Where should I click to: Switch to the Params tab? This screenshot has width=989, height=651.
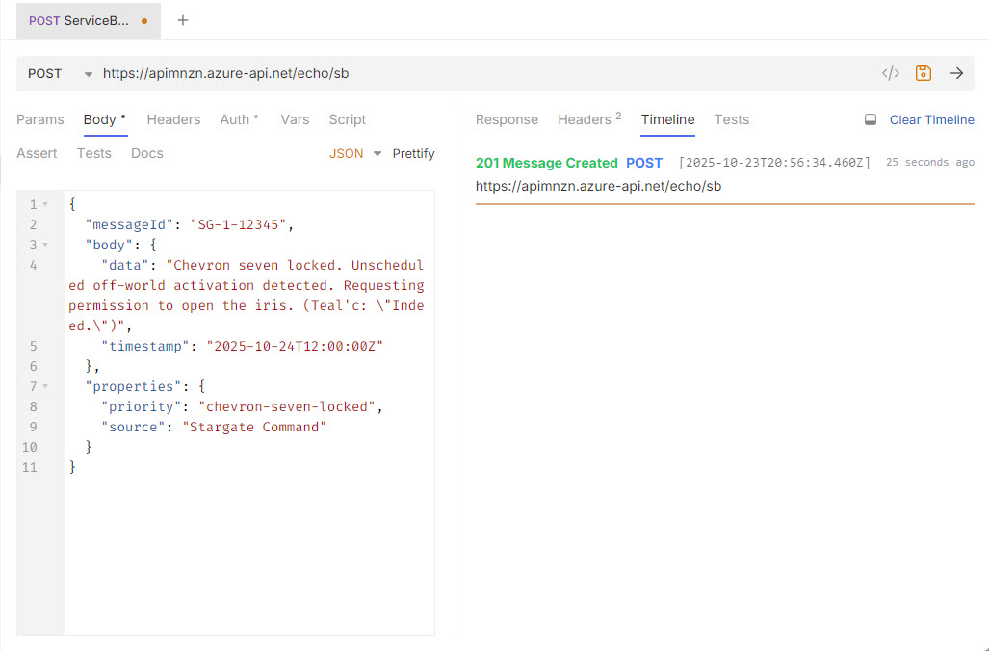pyautogui.click(x=40, y=119)
